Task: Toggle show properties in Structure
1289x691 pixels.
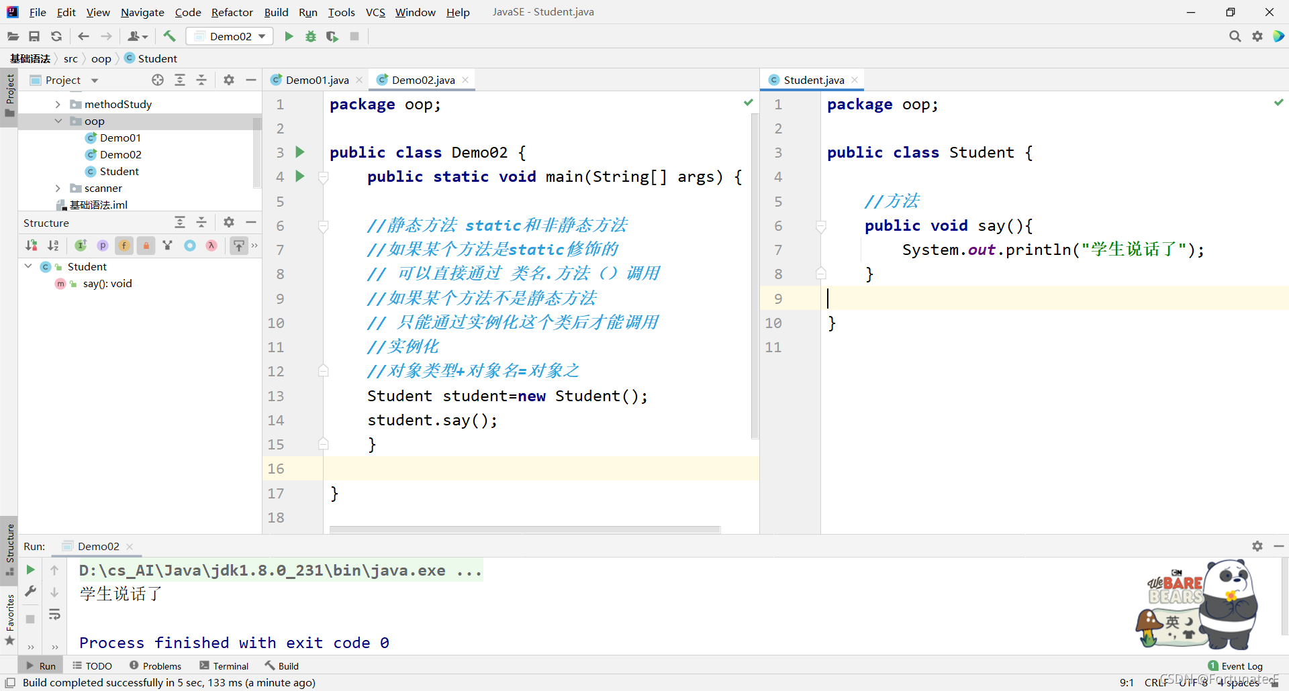Action: point(103,246)
